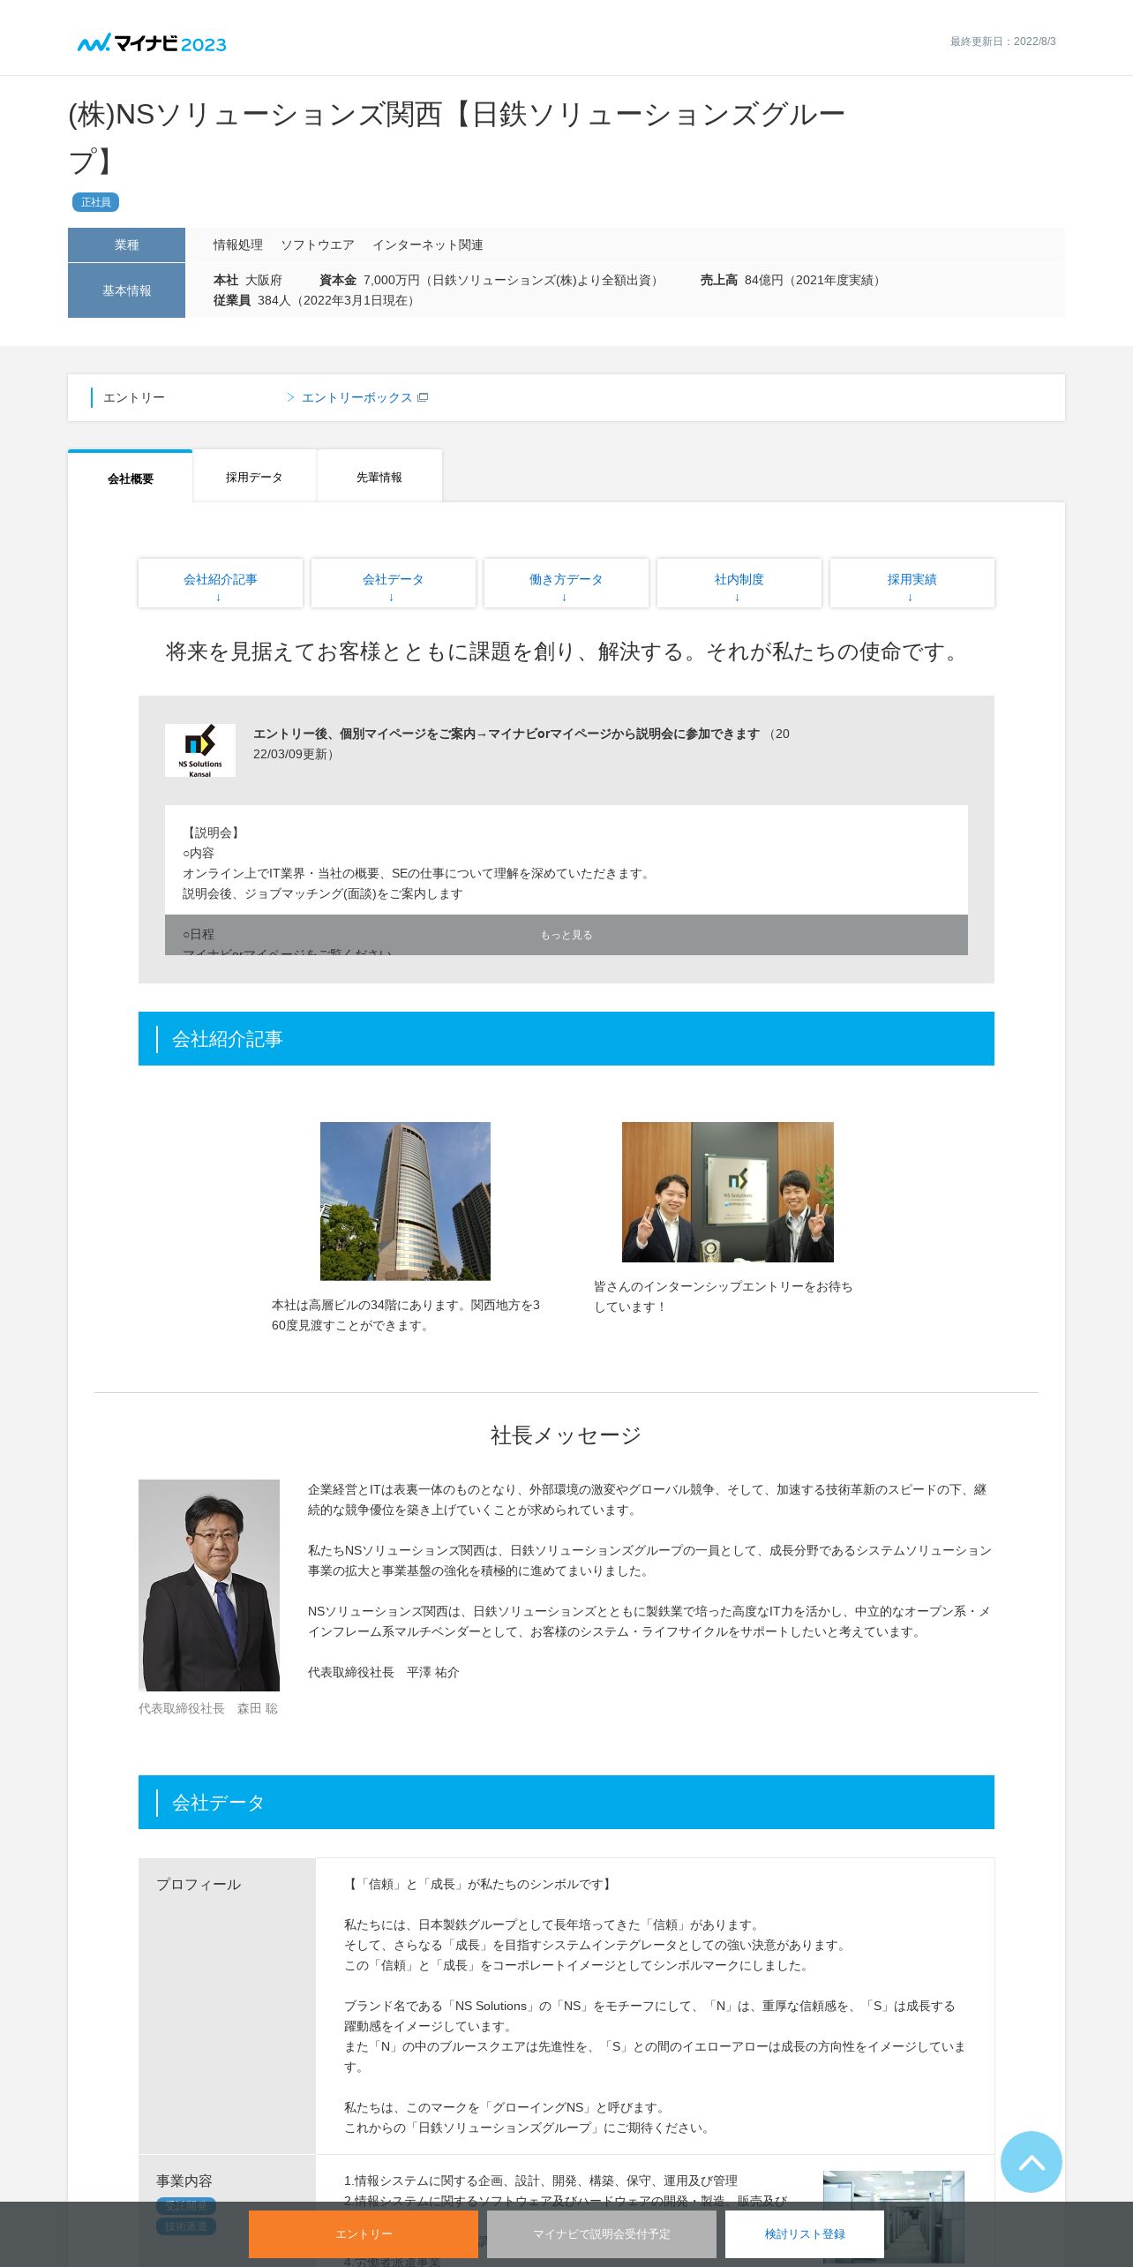Click the company president portrait photo

209,1585
